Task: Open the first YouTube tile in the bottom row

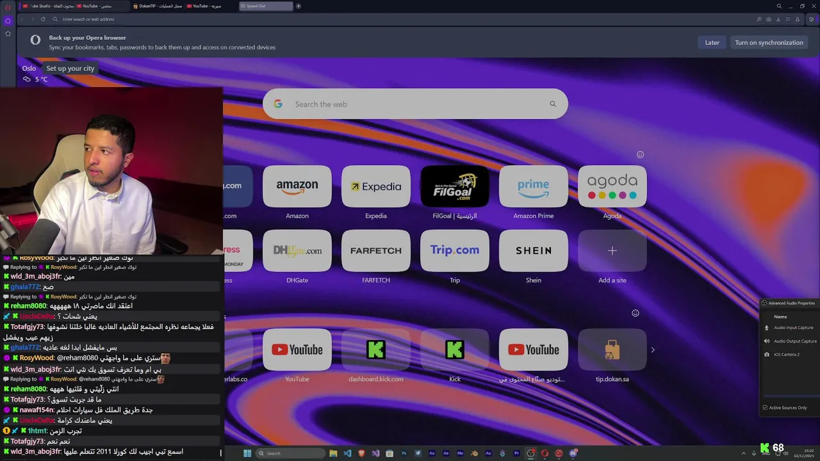Action: (297, 350)
